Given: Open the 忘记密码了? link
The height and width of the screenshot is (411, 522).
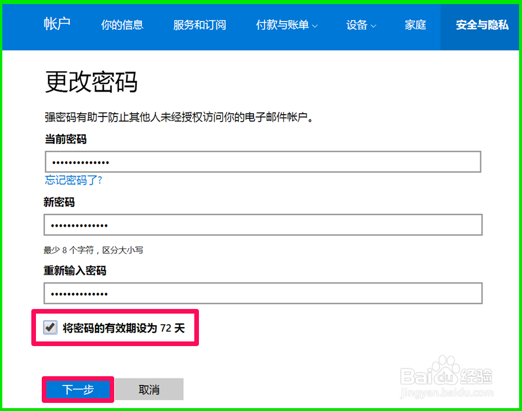Looking at the screenshot, I should tap(72, 180).
